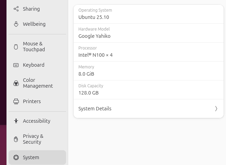Click the System gear icon
This screenshot has height=165, width=226.
pyautogui.click(x=16, y=157)
